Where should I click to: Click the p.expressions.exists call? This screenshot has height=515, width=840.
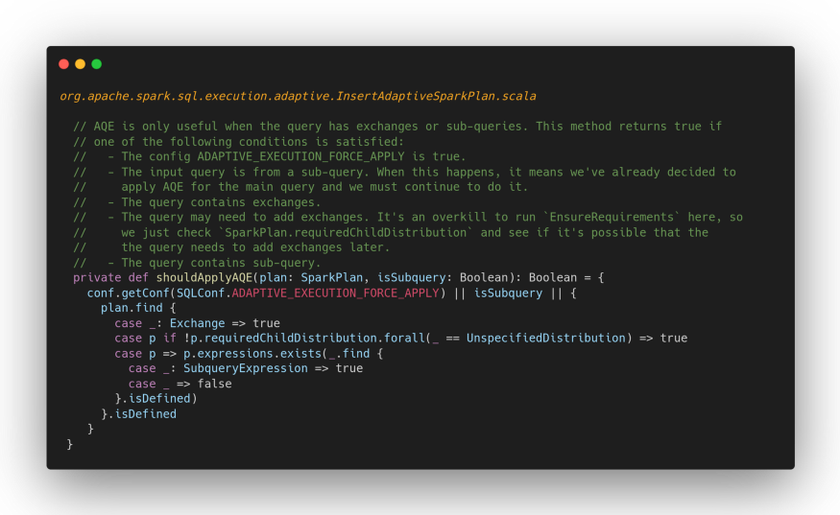252,354
